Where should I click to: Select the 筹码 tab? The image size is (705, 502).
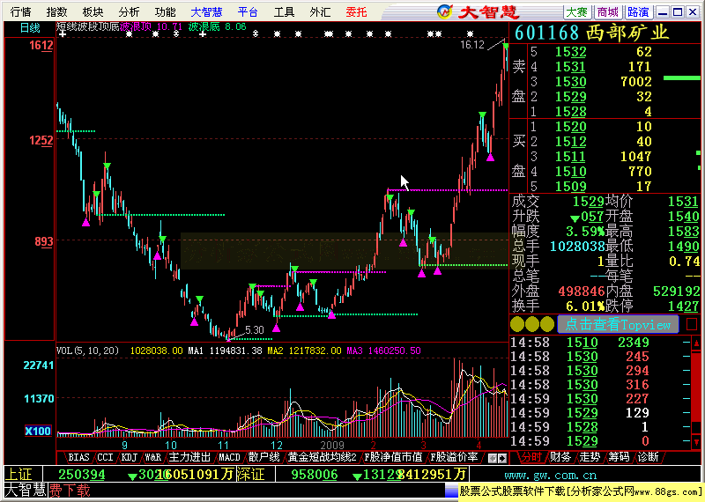click(620, 457)
